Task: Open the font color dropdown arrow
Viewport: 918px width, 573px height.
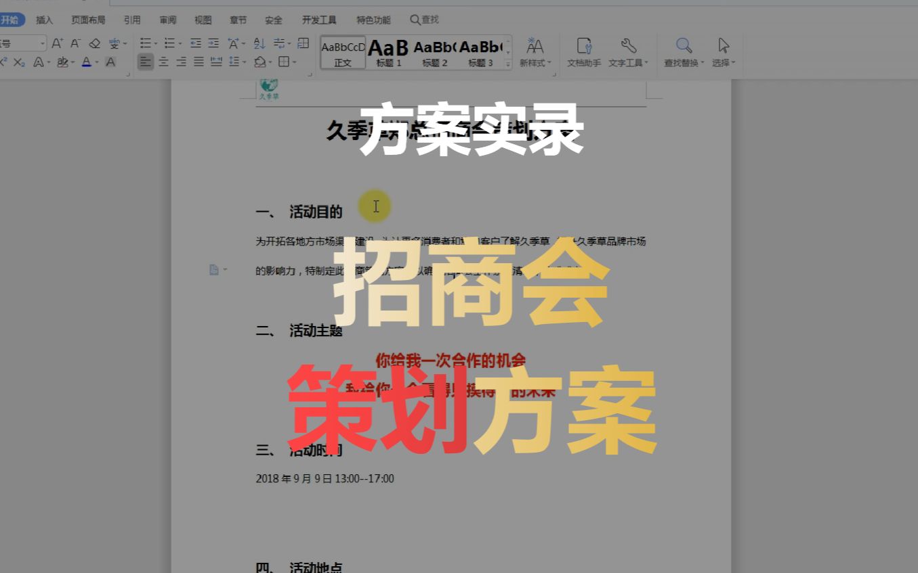Action: click(x=98, y=62)
